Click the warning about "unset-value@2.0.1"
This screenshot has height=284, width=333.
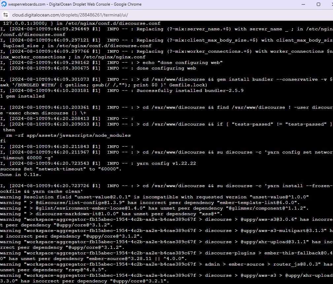[154, 197]
